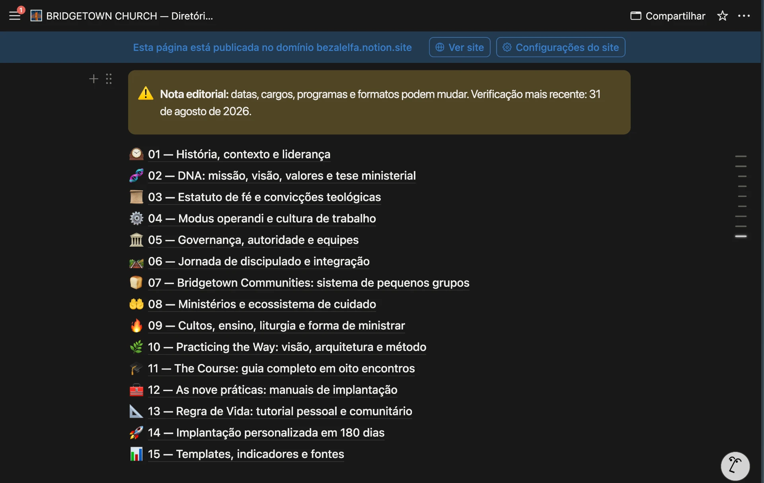Open 15 — Templates, indicadores e fontes

246,454
